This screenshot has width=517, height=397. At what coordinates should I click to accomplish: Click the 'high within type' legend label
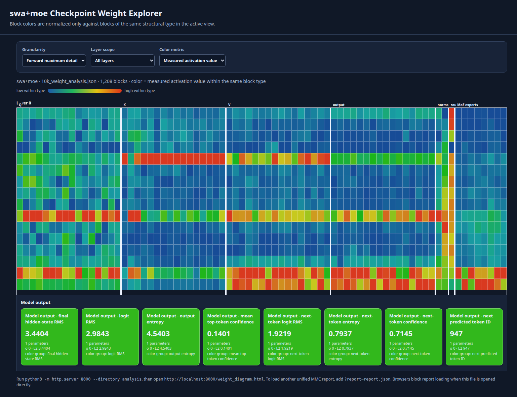[x=140, y=91]
